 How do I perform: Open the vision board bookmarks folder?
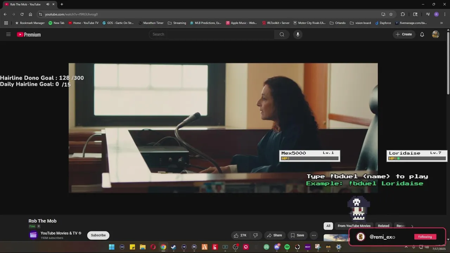(x=360, y=23)
